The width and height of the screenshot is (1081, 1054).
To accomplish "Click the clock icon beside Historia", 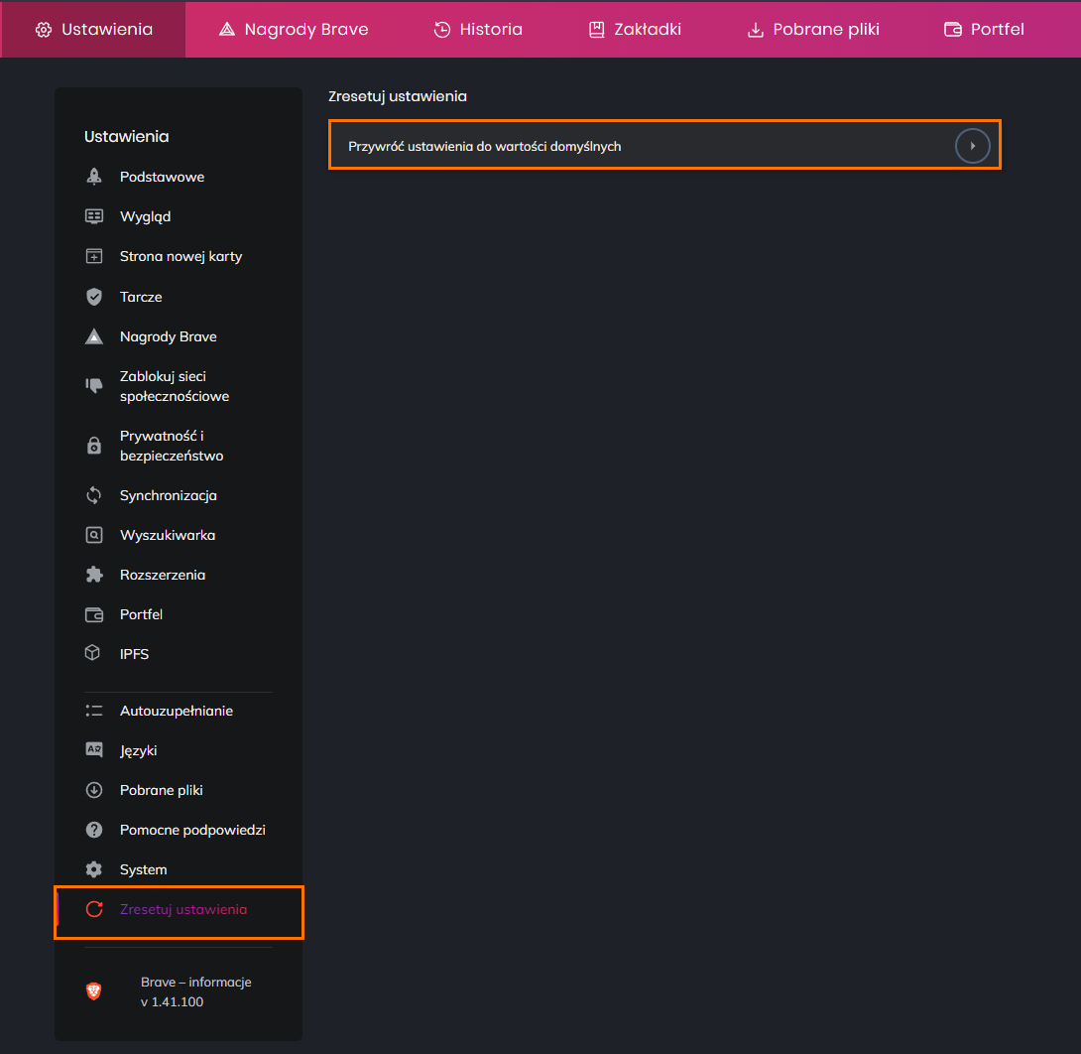I will point(442,30).
